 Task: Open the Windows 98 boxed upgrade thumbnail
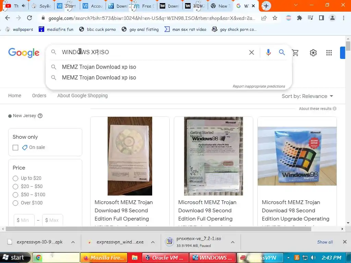click(297, 156)
